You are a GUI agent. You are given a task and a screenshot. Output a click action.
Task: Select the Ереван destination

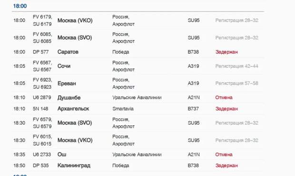click(67, 83)
